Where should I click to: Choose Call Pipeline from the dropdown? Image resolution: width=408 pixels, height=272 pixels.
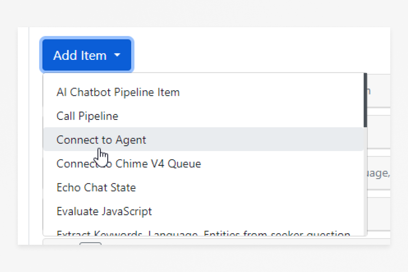[x=87, y=116]
